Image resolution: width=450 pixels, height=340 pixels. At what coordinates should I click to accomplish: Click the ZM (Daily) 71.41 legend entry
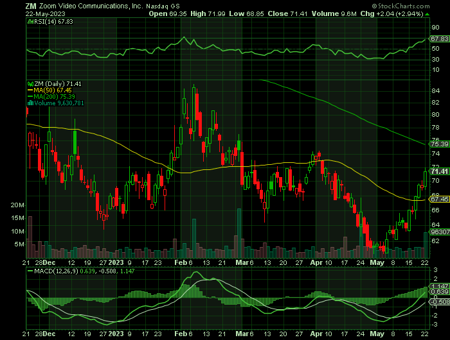click(x=58, y=84)
